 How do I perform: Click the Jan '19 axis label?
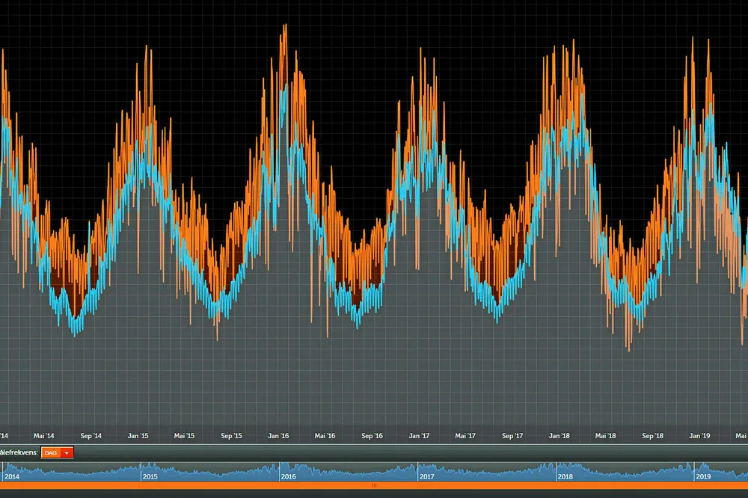coord(699,436)
